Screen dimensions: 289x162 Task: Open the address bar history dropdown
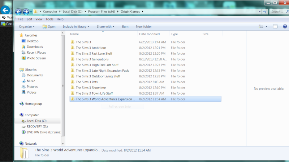(259, 12)
